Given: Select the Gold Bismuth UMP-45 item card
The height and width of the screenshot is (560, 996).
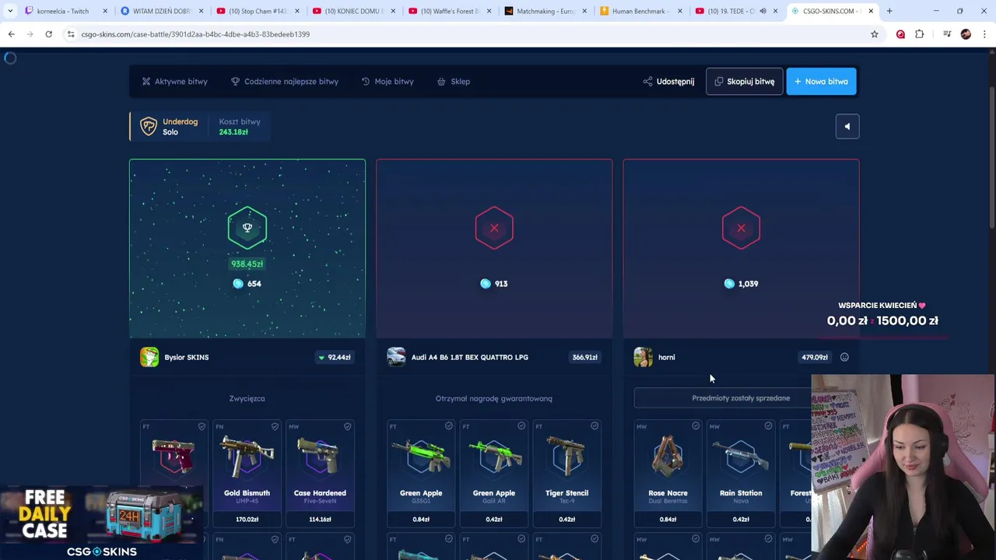Looking at the screenshot, I should point(247,474).
